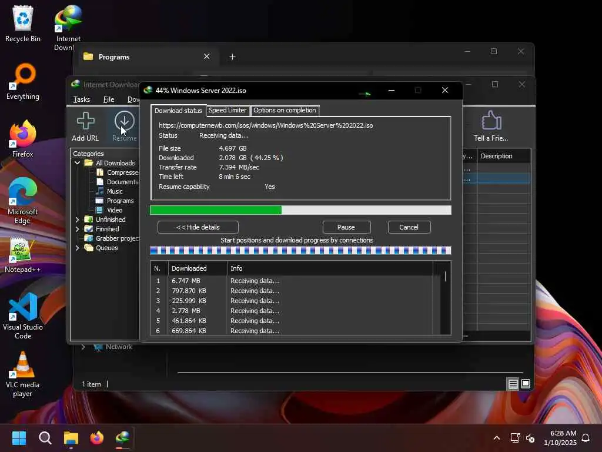Select the Video category

tap(109, 210)
